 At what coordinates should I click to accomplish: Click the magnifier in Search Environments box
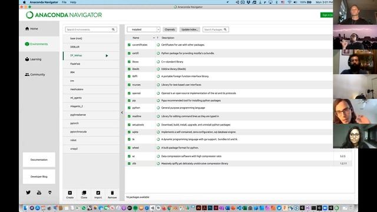tap(113, 29)
